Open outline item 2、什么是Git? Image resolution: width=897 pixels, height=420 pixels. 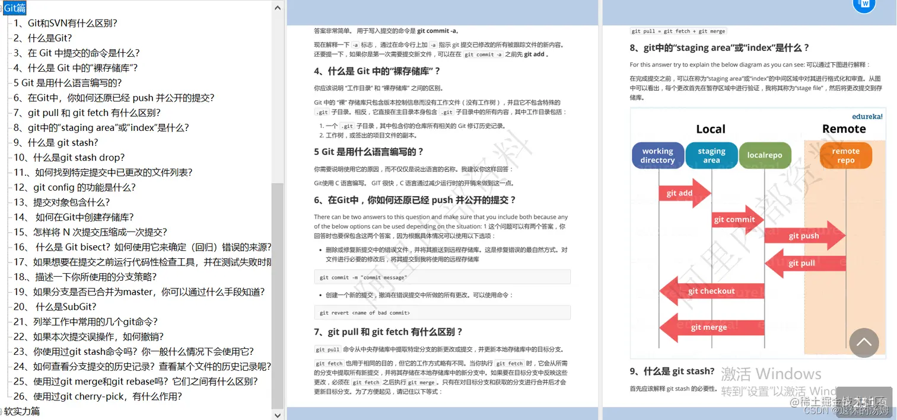pos(43,38)
